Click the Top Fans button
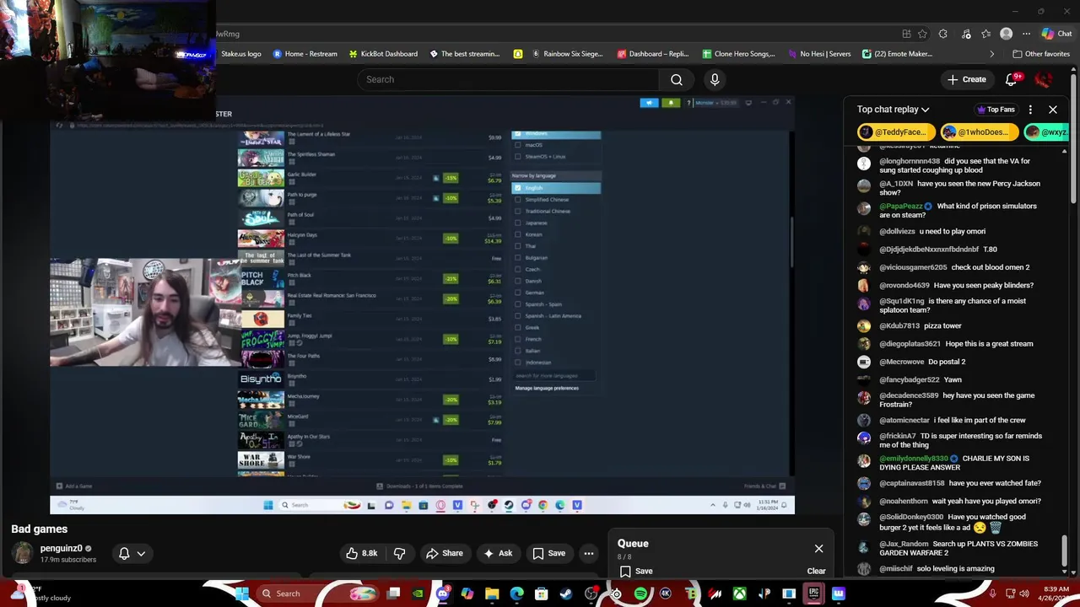This screenshot has height=607, width=1080. (x=996, y=110)
